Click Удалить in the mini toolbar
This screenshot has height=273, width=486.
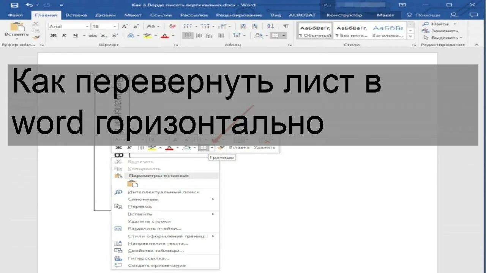265,147
